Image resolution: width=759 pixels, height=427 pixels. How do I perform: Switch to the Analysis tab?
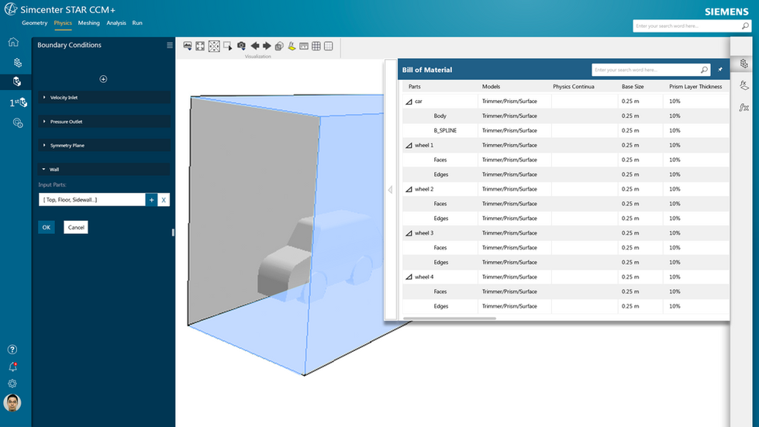coord(116,22)
